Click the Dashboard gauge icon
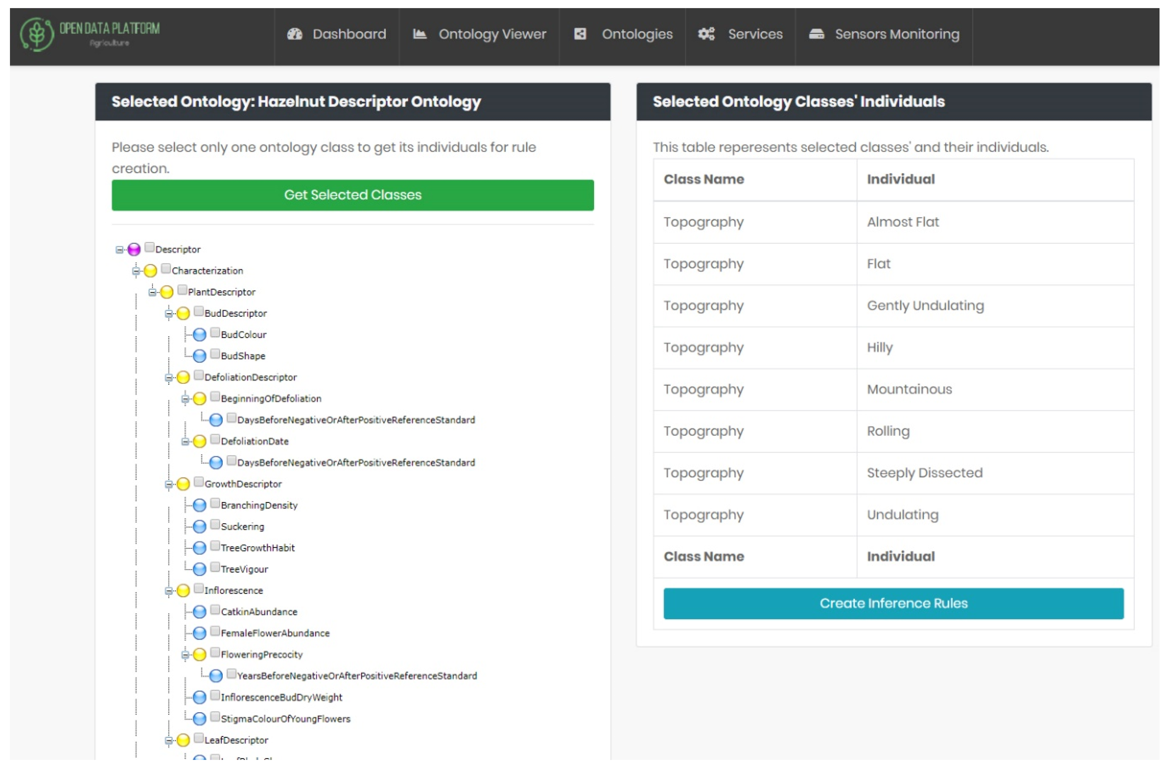Screen dimensions: 1167x773 pyautogui.click(x=295, y=34)
